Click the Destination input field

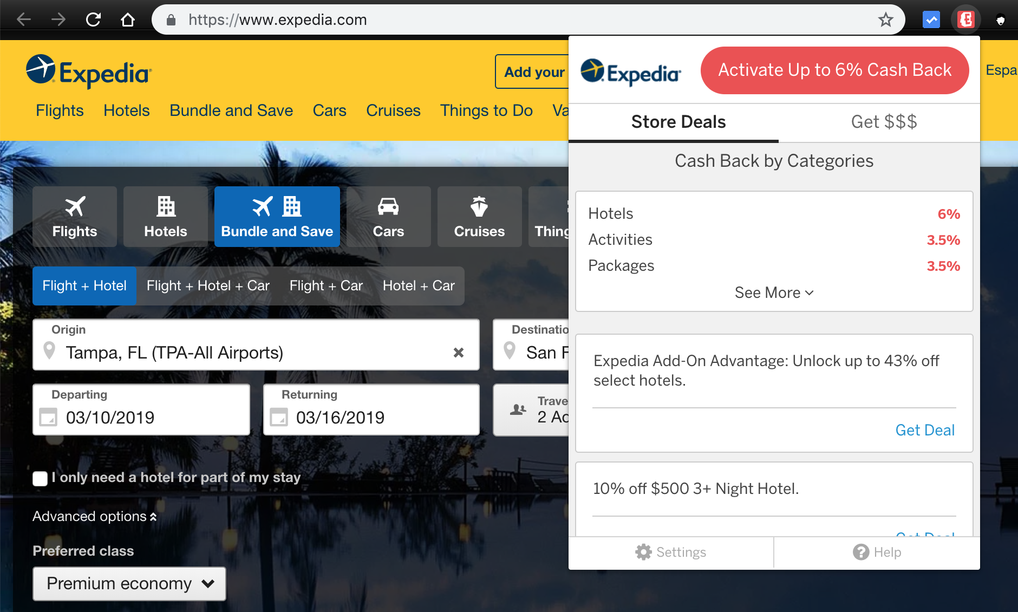531,344
